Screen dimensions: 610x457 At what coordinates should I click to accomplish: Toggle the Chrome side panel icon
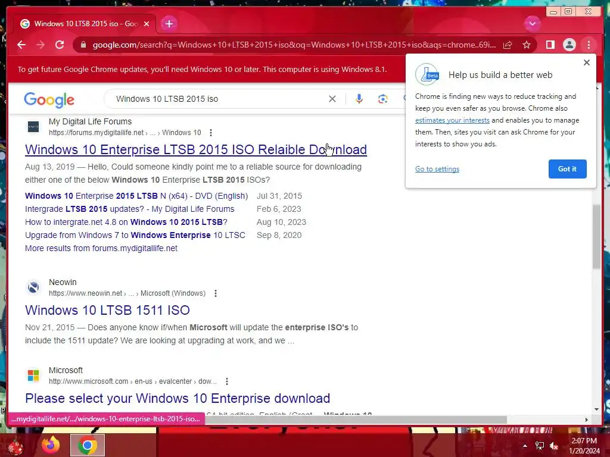550,45
